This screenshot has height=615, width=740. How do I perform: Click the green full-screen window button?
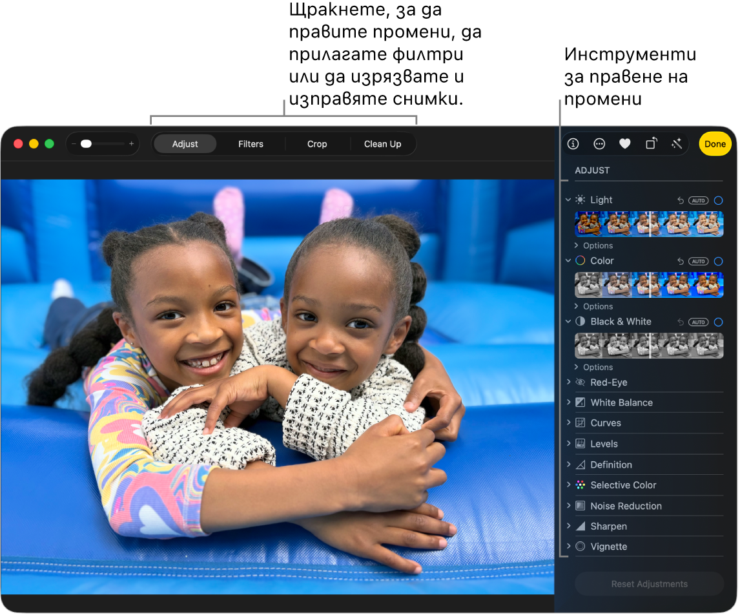pos(50,144)
